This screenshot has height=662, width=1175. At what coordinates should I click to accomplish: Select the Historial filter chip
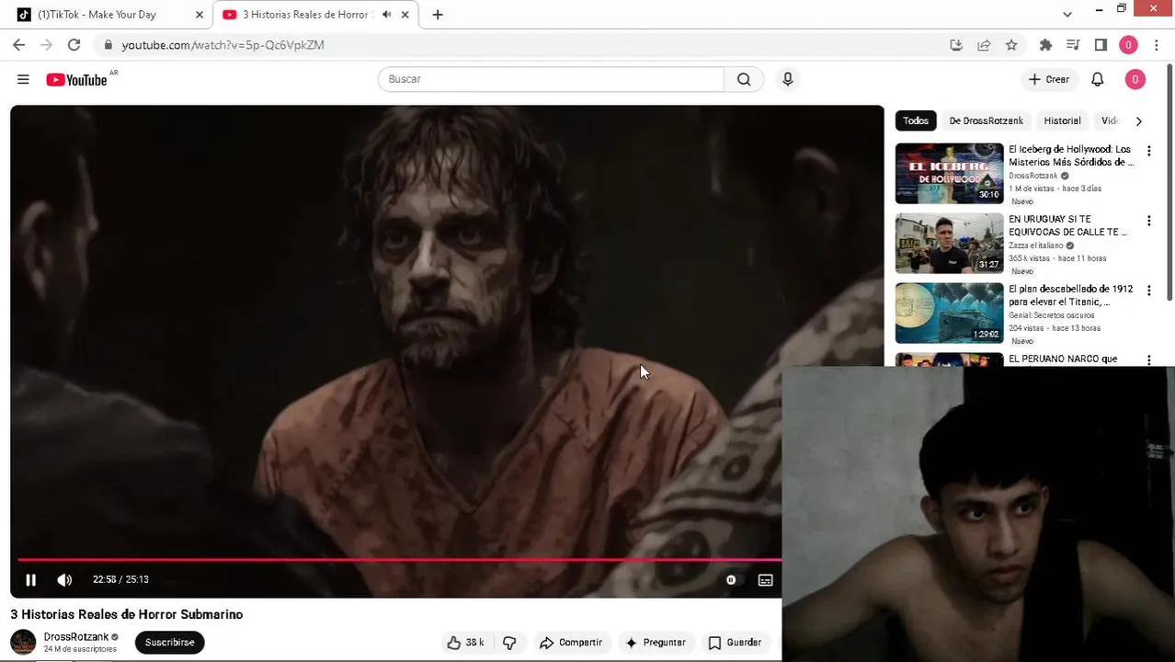click(x=1062, y=120)
